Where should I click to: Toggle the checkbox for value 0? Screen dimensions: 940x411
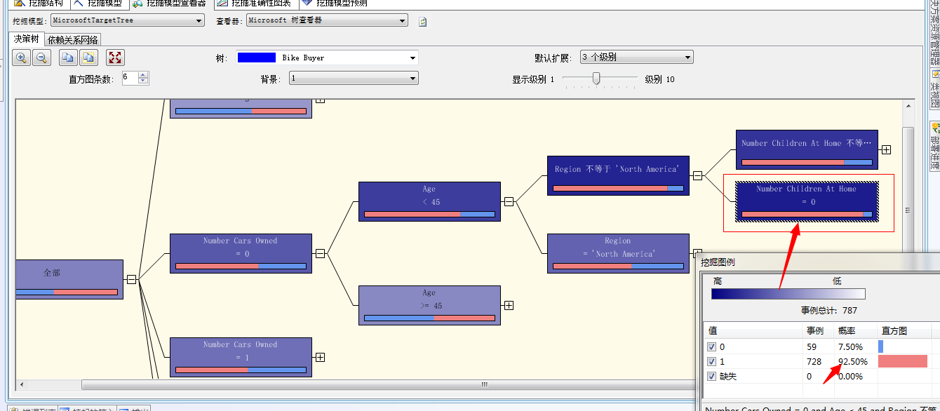(712, 347)
